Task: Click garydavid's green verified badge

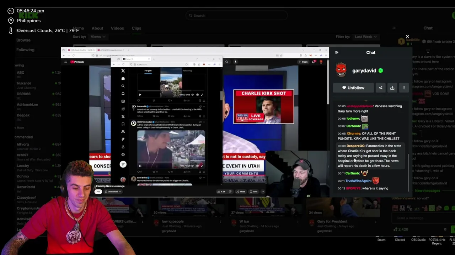Action: 381,70
